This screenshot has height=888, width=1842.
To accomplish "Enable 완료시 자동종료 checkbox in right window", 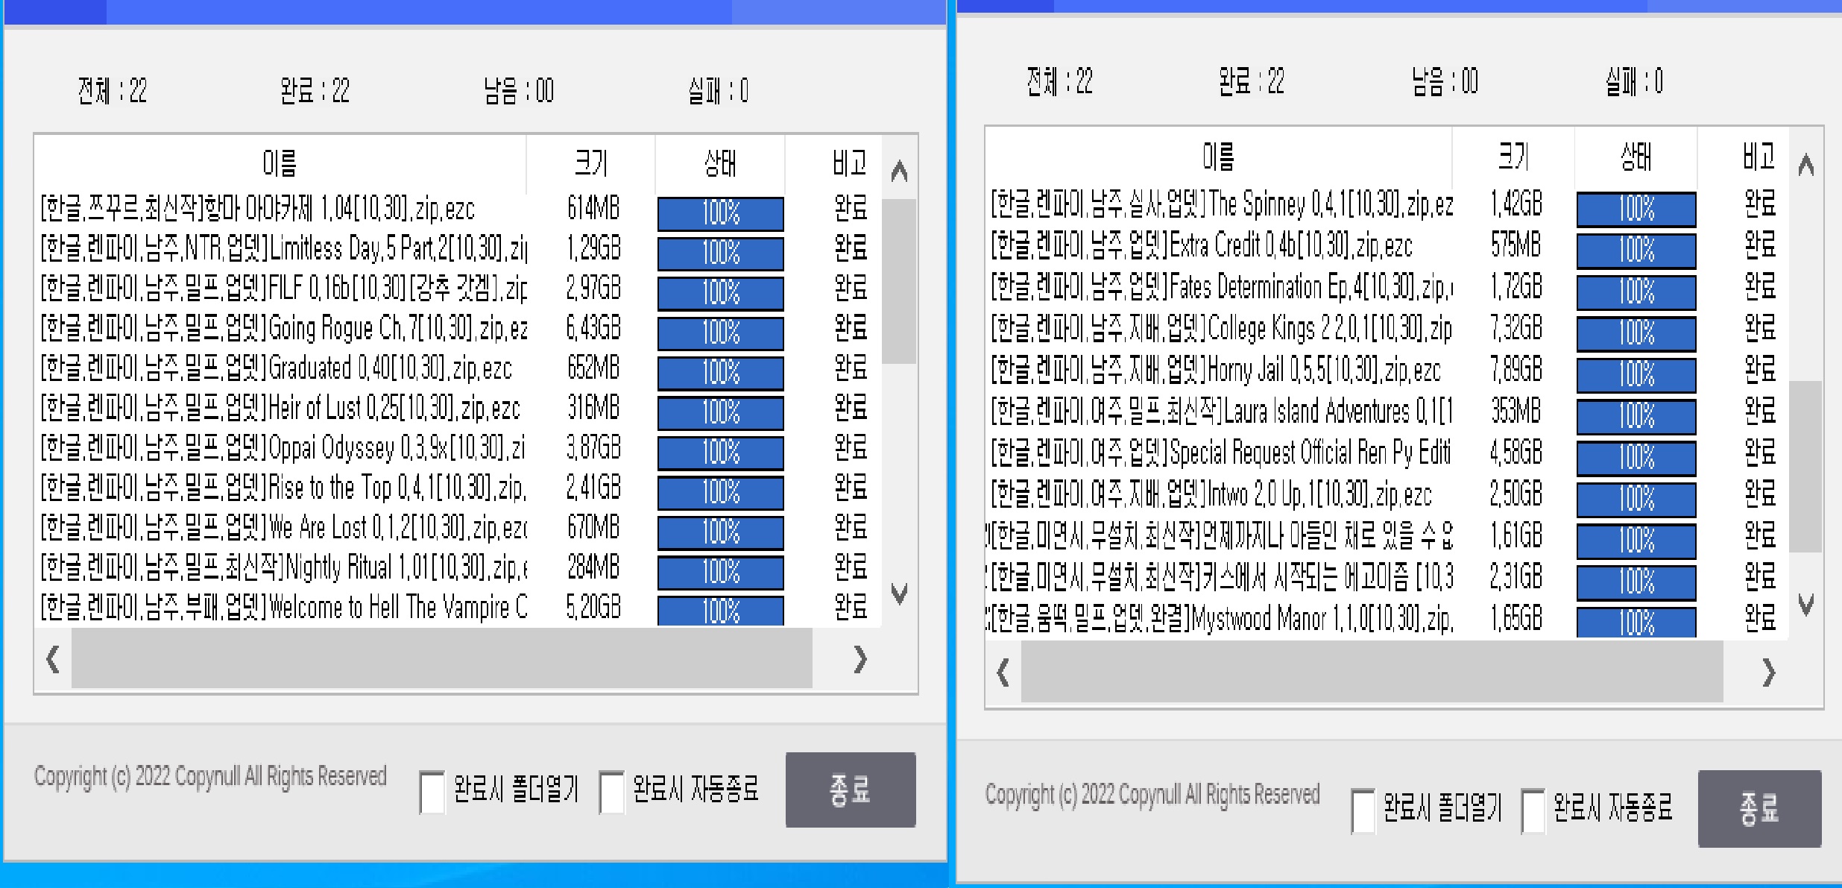I will (x=1533, y=810).
